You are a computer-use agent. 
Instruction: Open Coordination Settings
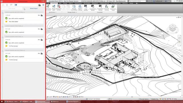(100, 8)
